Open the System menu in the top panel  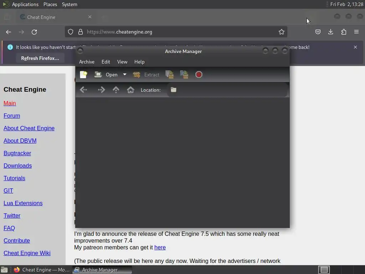pyautogui.click(x=70, y=4)
